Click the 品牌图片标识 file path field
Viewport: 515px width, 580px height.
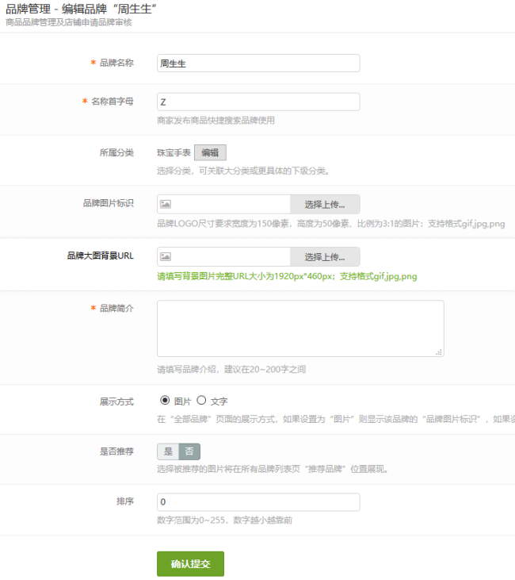pos(223,204)
